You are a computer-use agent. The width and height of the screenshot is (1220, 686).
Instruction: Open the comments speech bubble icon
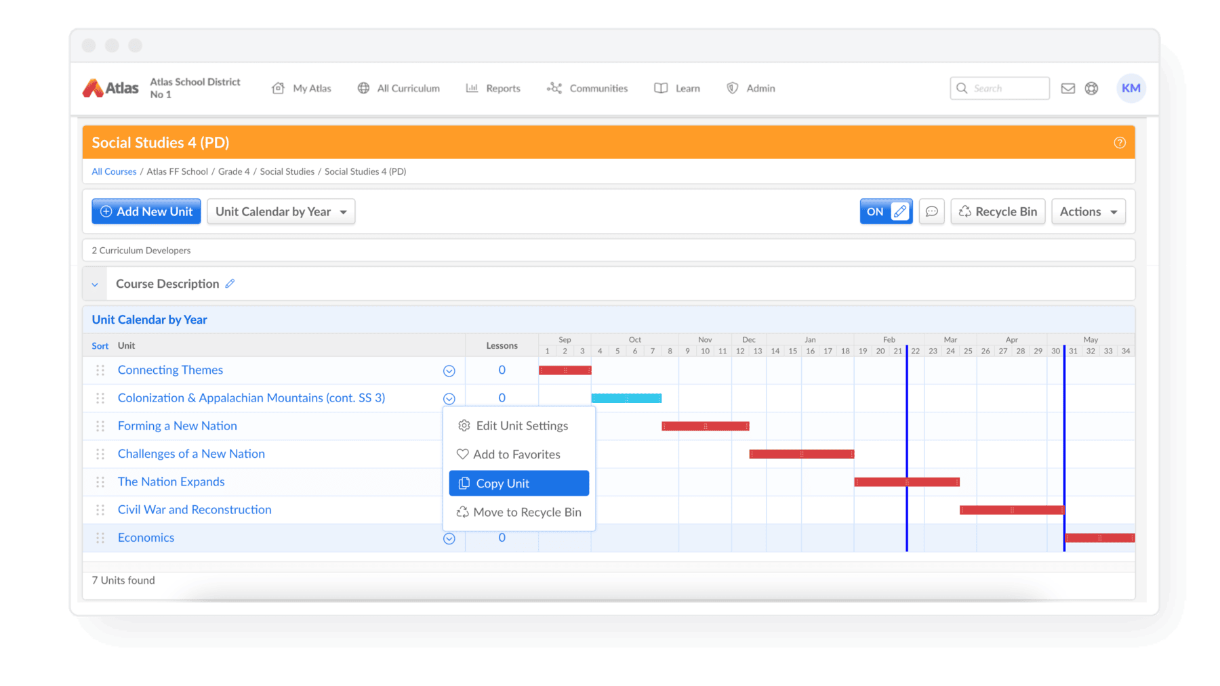[x=931, y=211]
